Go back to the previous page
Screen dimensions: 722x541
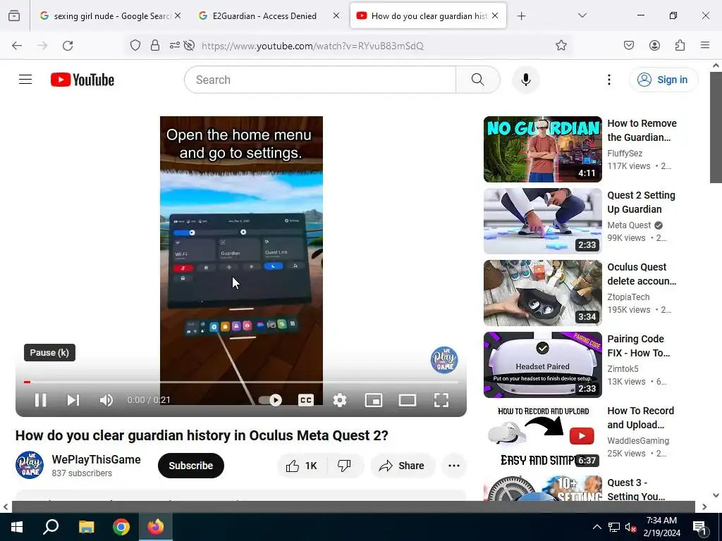(17, 45)
